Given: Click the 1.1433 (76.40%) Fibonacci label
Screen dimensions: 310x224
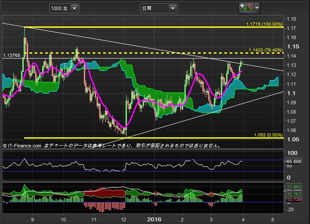Looking at the screenshot, I should click(x=266, y=50).
